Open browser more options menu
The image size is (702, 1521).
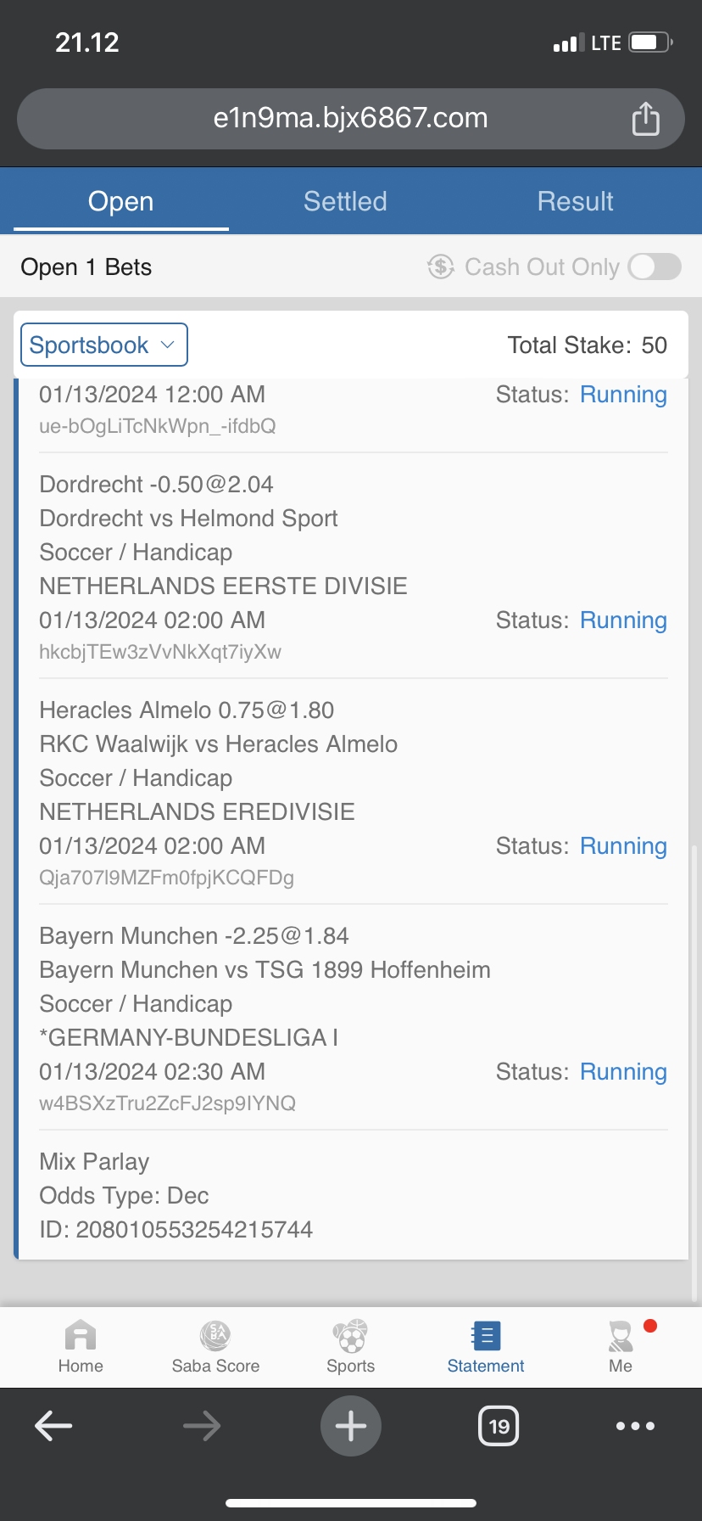tap(635, 1426)
